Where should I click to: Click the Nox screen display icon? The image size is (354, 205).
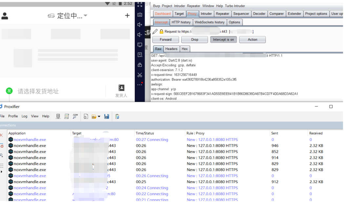click(x=140, y=45)
